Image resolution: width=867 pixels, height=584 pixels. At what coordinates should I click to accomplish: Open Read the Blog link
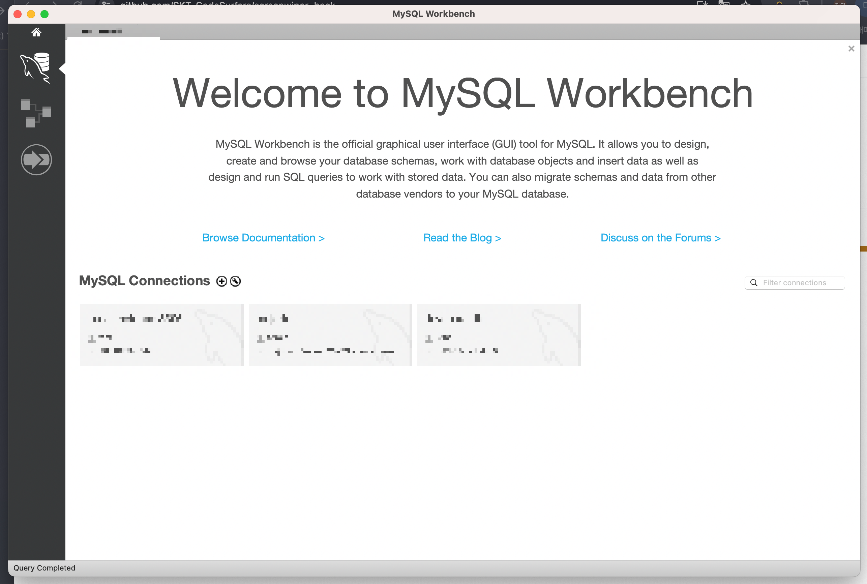pyautogui.click(x=462, y=238)
